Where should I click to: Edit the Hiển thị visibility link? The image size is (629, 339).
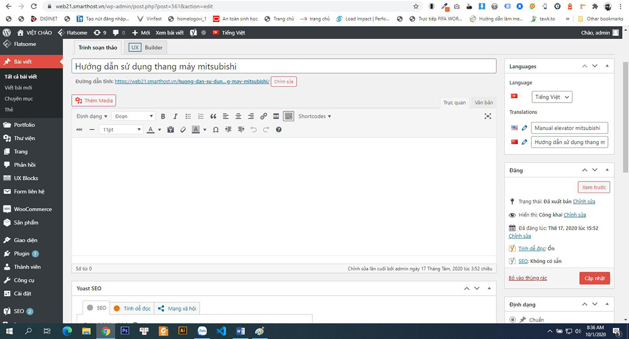(574, 214)
